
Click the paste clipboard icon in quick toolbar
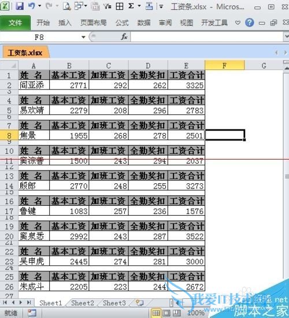[95, 6]
